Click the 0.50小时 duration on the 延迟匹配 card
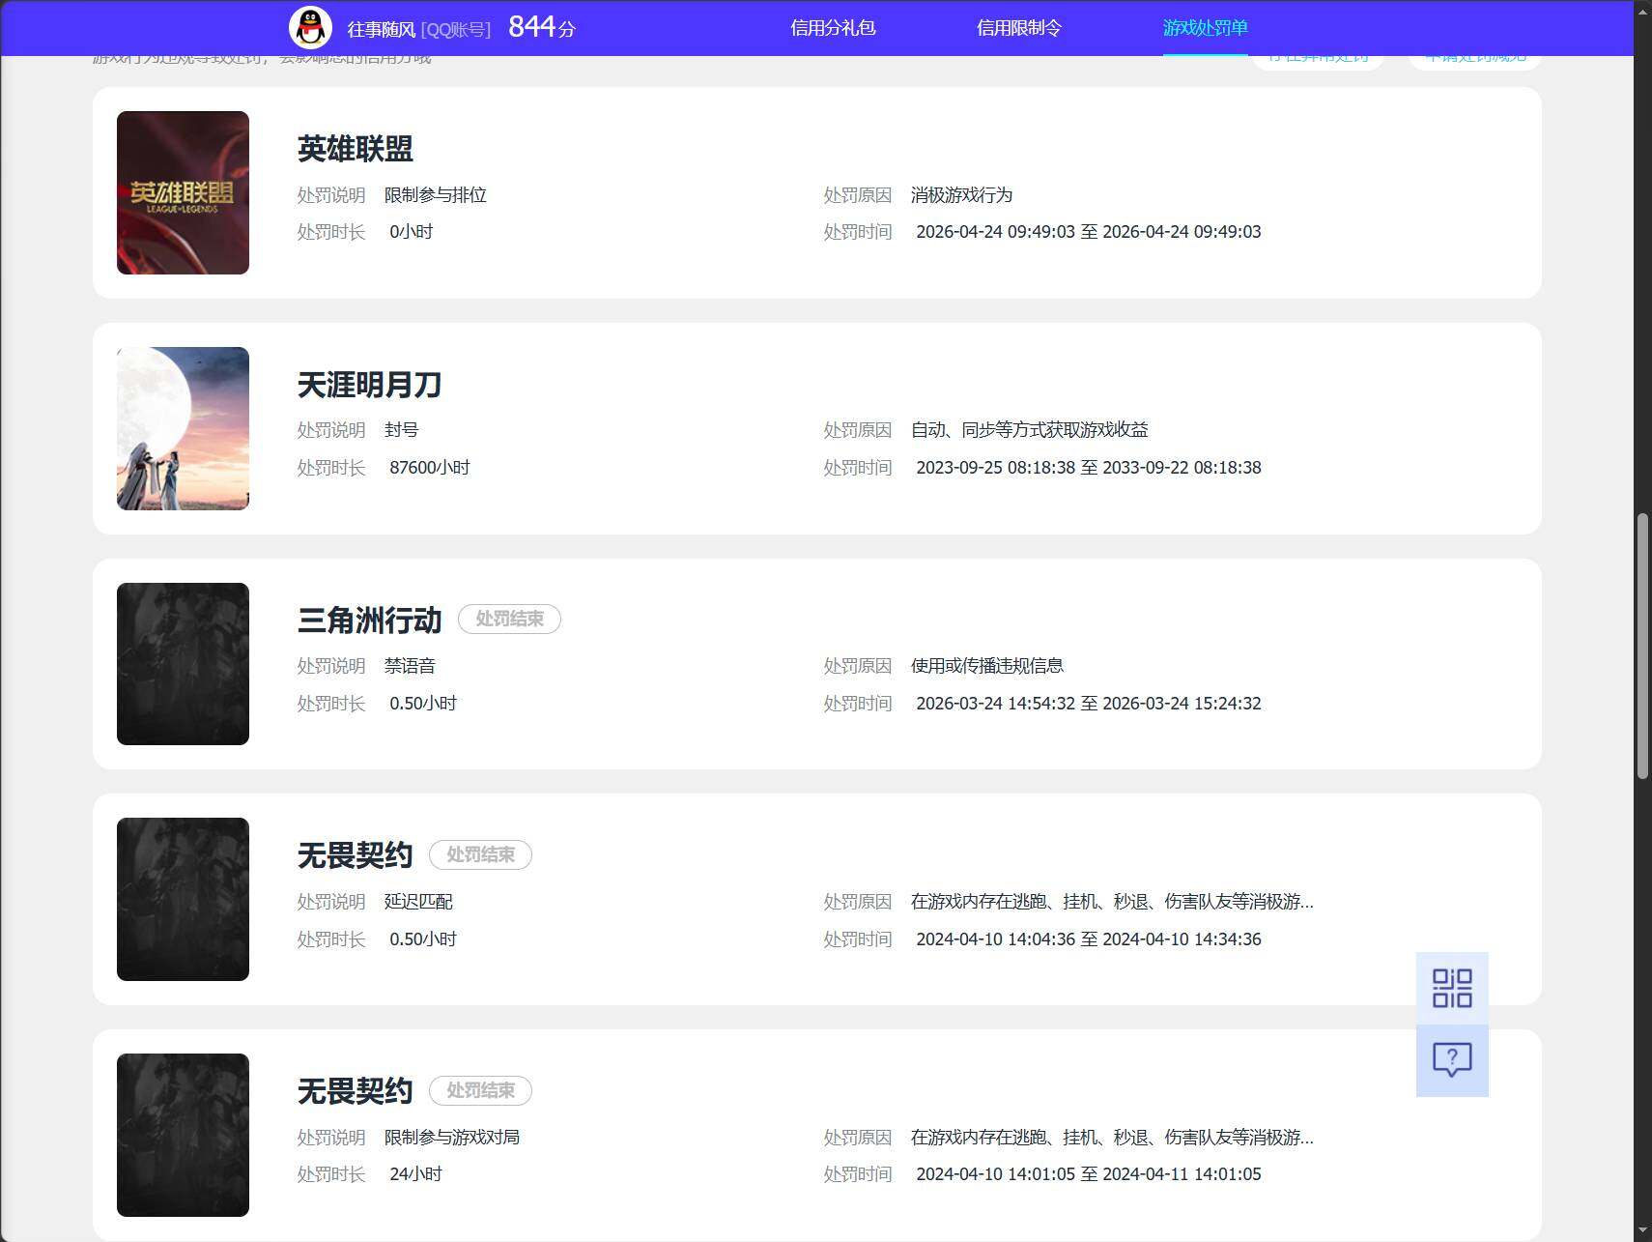The width and height of the screenshot is (1652, 1242). coord(423,939)
